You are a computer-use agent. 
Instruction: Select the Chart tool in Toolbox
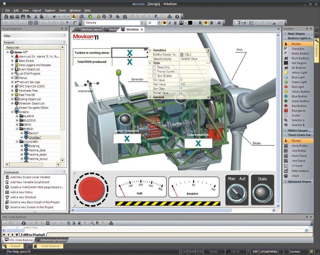pos(295,176)
